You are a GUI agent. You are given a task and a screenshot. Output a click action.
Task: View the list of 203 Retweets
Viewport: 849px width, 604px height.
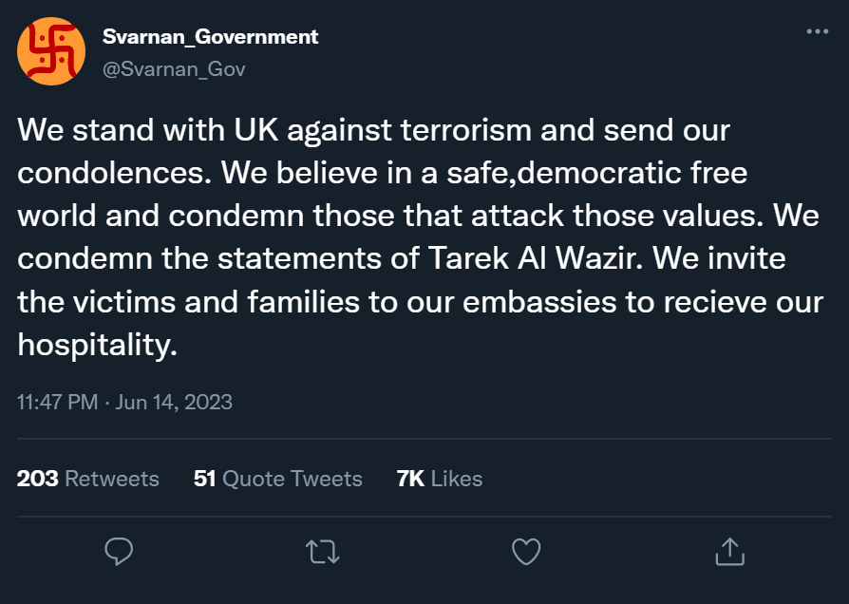[x=88, y=480]
